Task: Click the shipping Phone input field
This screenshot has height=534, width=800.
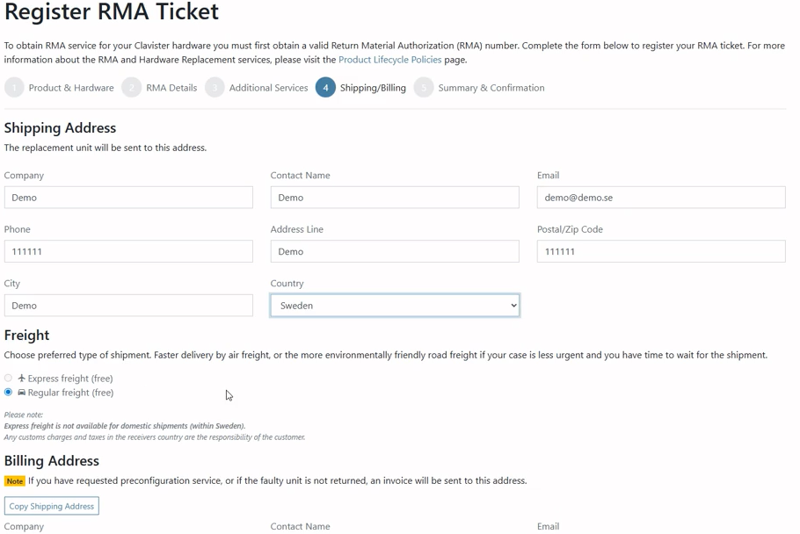Action: [x=128, y=251]
